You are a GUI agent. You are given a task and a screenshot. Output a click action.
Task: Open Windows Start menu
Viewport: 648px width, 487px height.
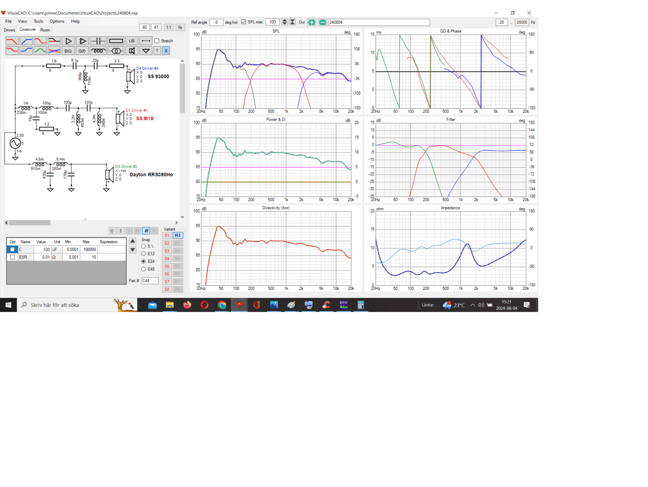8,305
